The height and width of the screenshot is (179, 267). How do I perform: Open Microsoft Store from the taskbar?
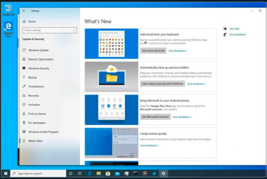tap(108, 174)
